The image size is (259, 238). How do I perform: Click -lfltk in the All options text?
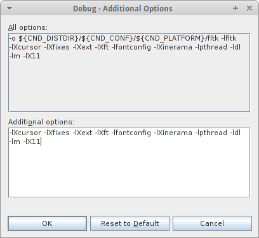point(229,38)
